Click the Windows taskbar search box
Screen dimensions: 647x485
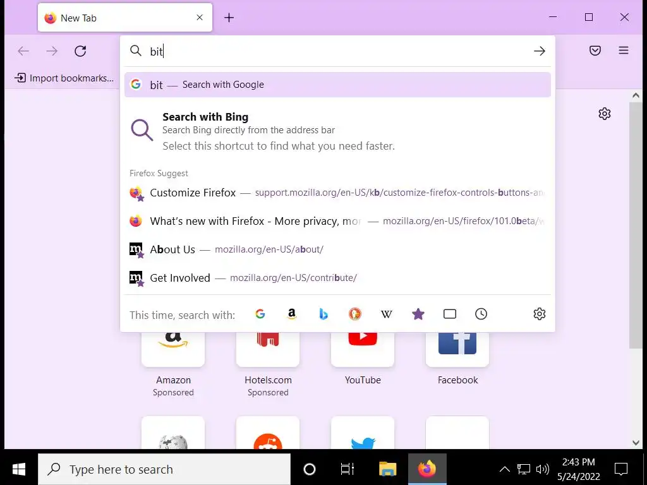164,469
